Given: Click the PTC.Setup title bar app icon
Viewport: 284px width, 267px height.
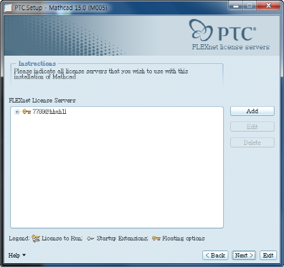Looking at the screenshot, I should tap(8, 8).
